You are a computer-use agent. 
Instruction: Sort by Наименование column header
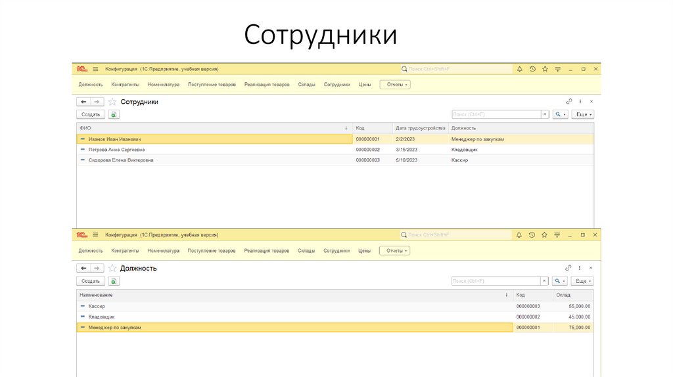[x=295, y=295]
